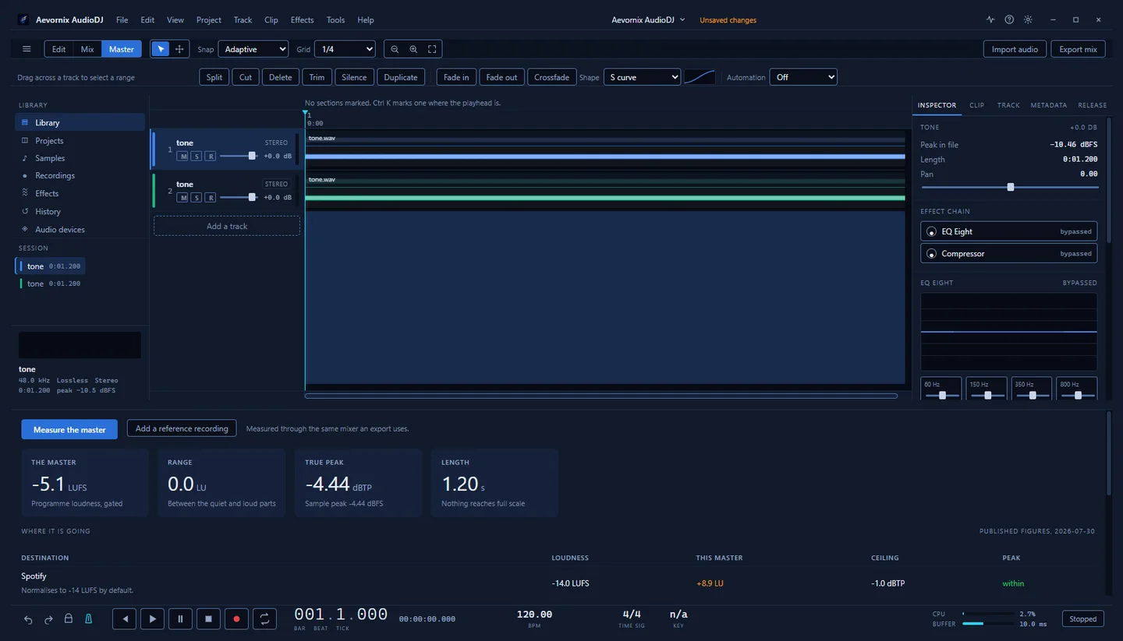
Task: Redo the last action
Action: [48, 619]
